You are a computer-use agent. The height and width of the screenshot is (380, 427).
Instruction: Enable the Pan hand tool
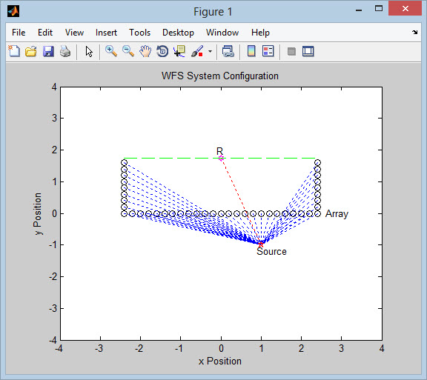[x=145, y=51]
